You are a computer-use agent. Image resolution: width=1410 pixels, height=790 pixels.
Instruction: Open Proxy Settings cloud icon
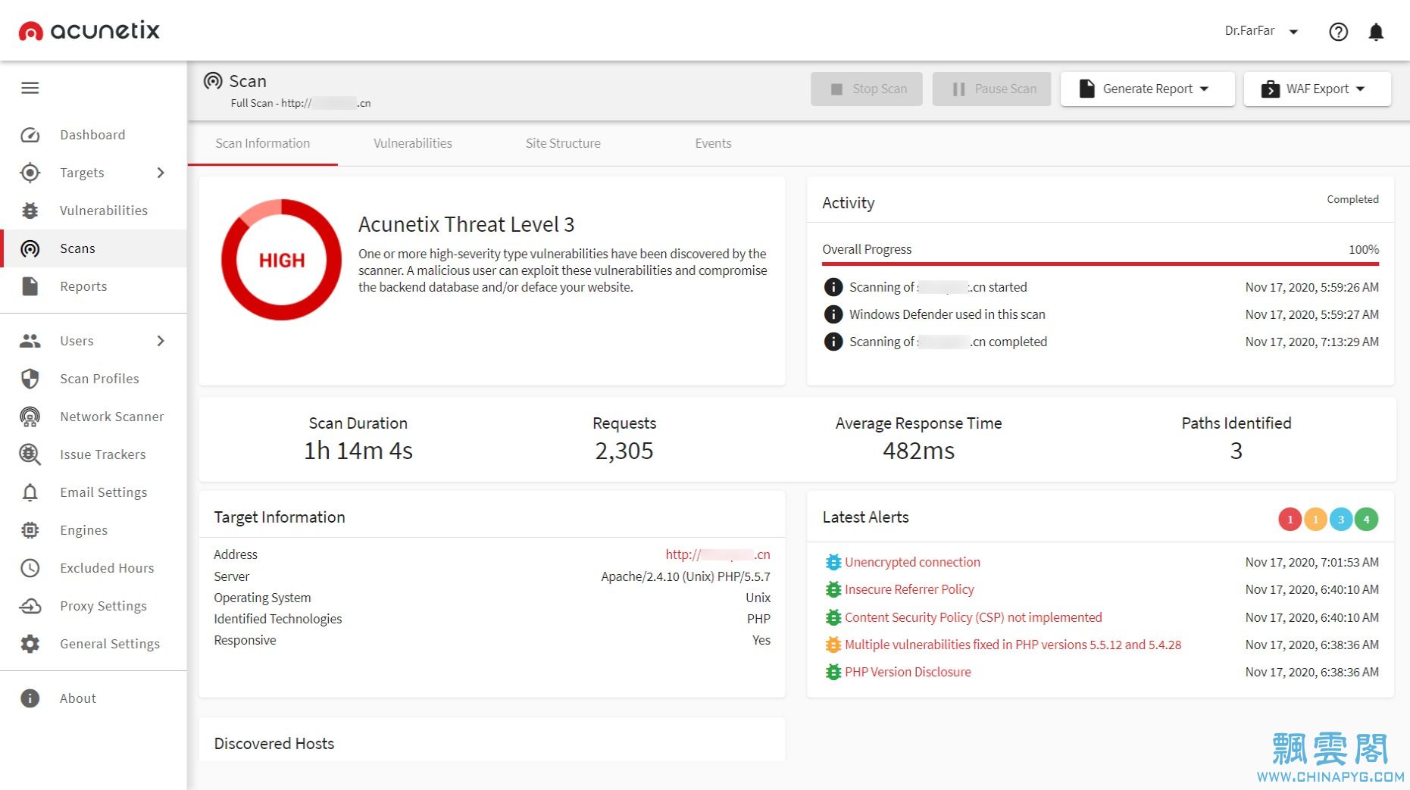[x=30, y=606]
